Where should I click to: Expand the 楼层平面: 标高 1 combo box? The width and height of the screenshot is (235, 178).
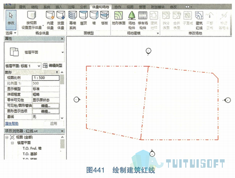[x=23, y=66]
